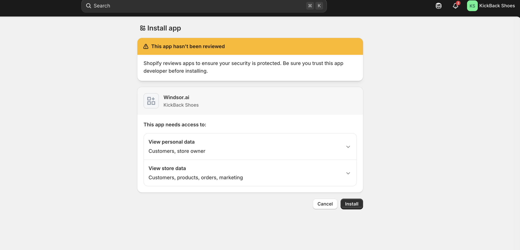
Task: Click KickBack Shoes under the app name
Action: [181, 105]
